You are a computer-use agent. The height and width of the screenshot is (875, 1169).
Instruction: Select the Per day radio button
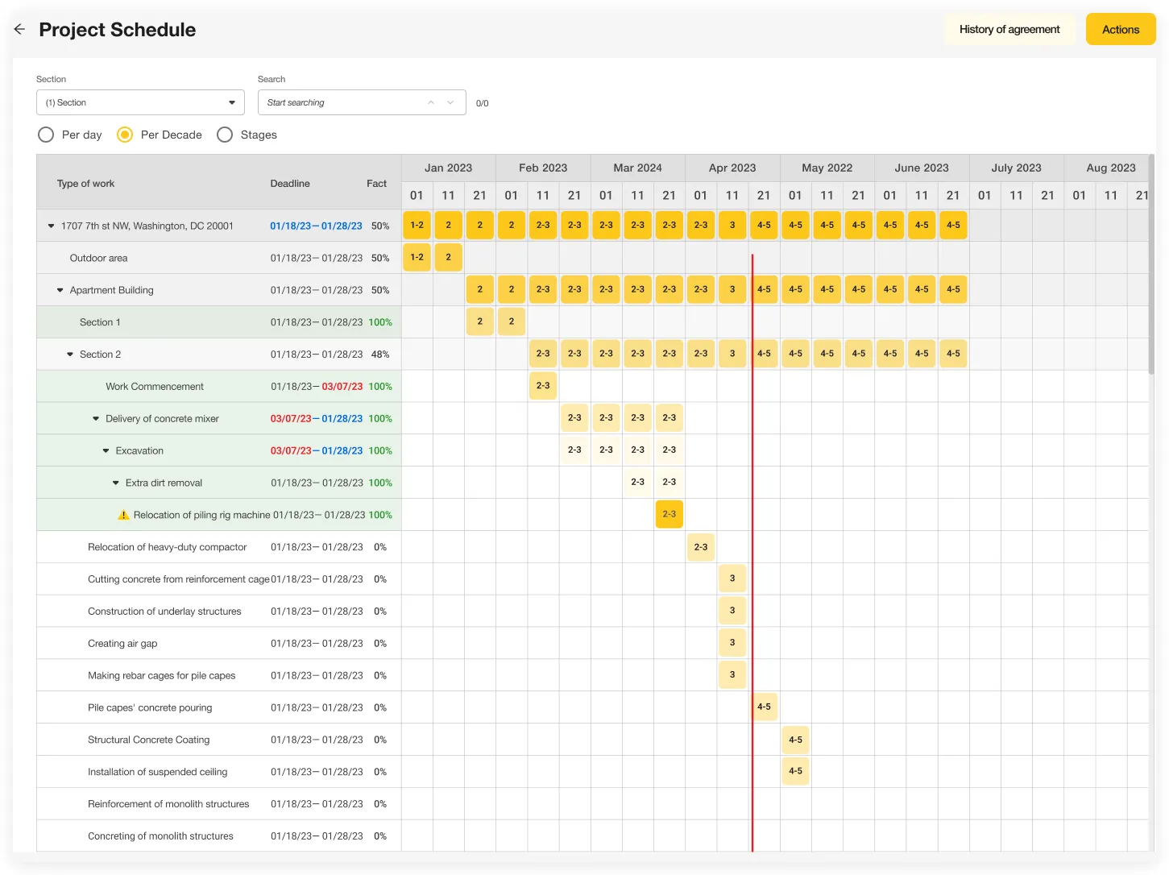(x=46, y=135)
